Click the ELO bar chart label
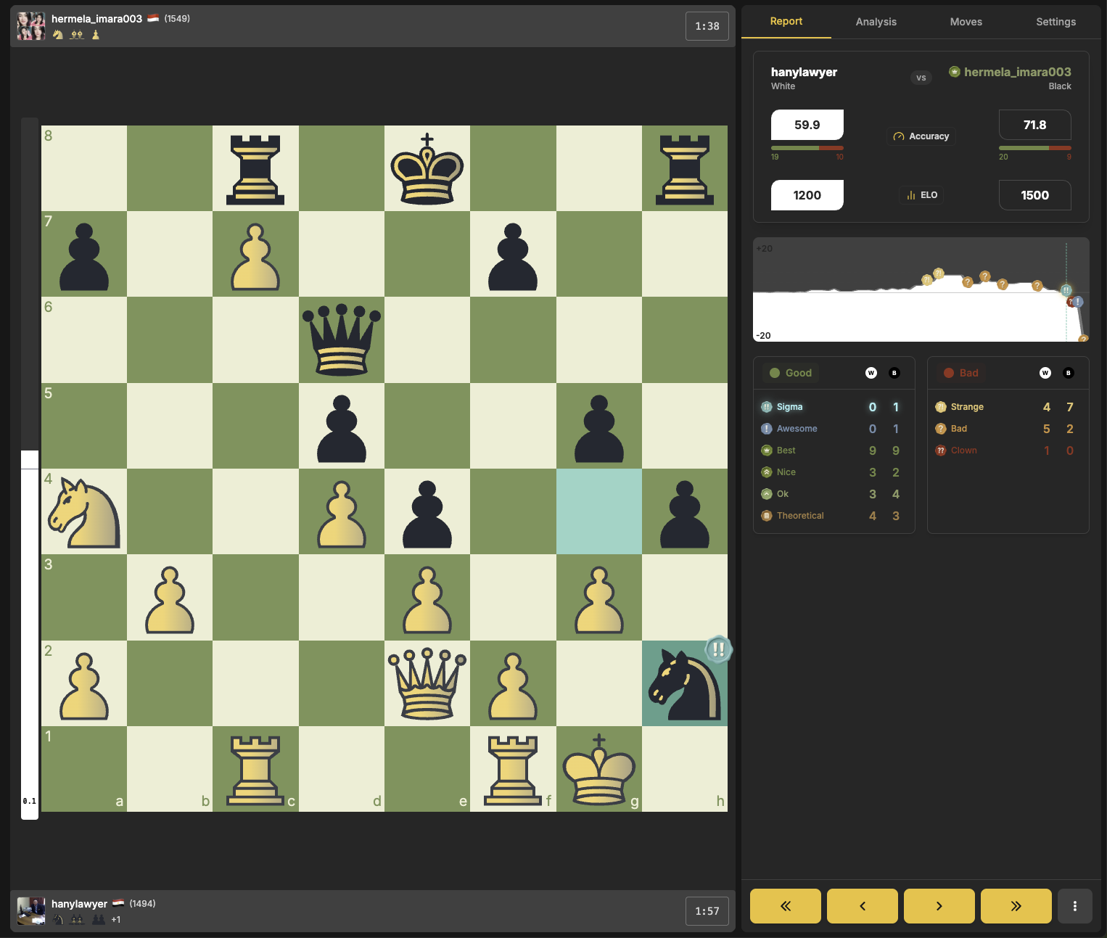This screenshot has width=1107, height=938. (x=921, y=195)
